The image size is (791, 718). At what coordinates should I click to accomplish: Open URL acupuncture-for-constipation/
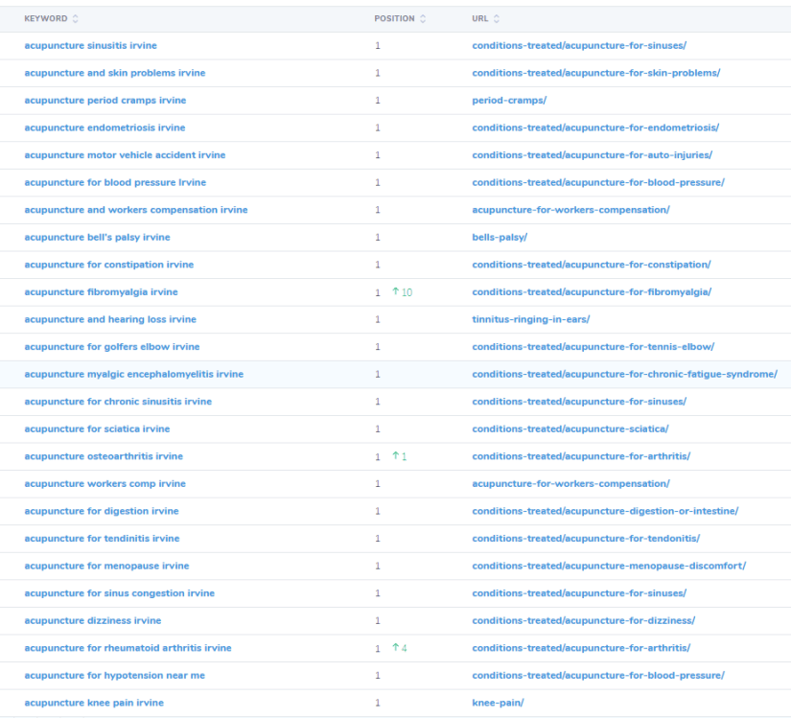(x=592, y=265)
